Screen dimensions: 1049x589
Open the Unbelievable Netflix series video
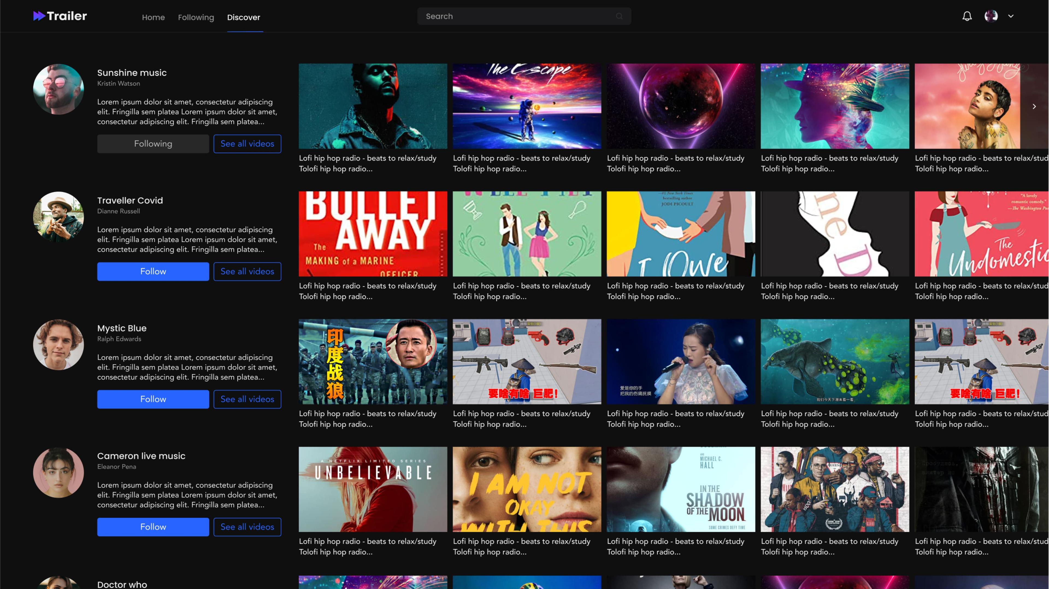373,490
